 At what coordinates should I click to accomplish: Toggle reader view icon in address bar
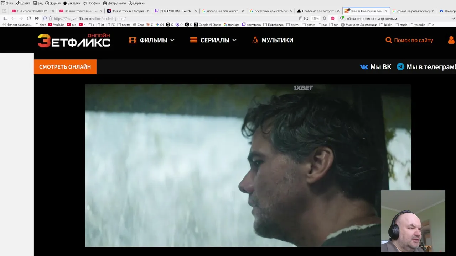click(x=301, y=18)
